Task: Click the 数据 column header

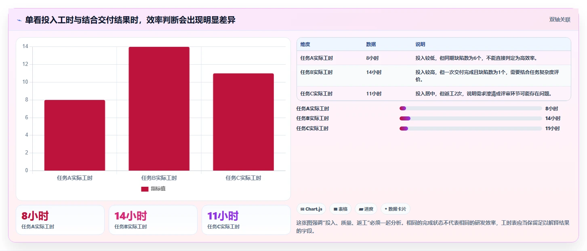Action: [371, 44]
